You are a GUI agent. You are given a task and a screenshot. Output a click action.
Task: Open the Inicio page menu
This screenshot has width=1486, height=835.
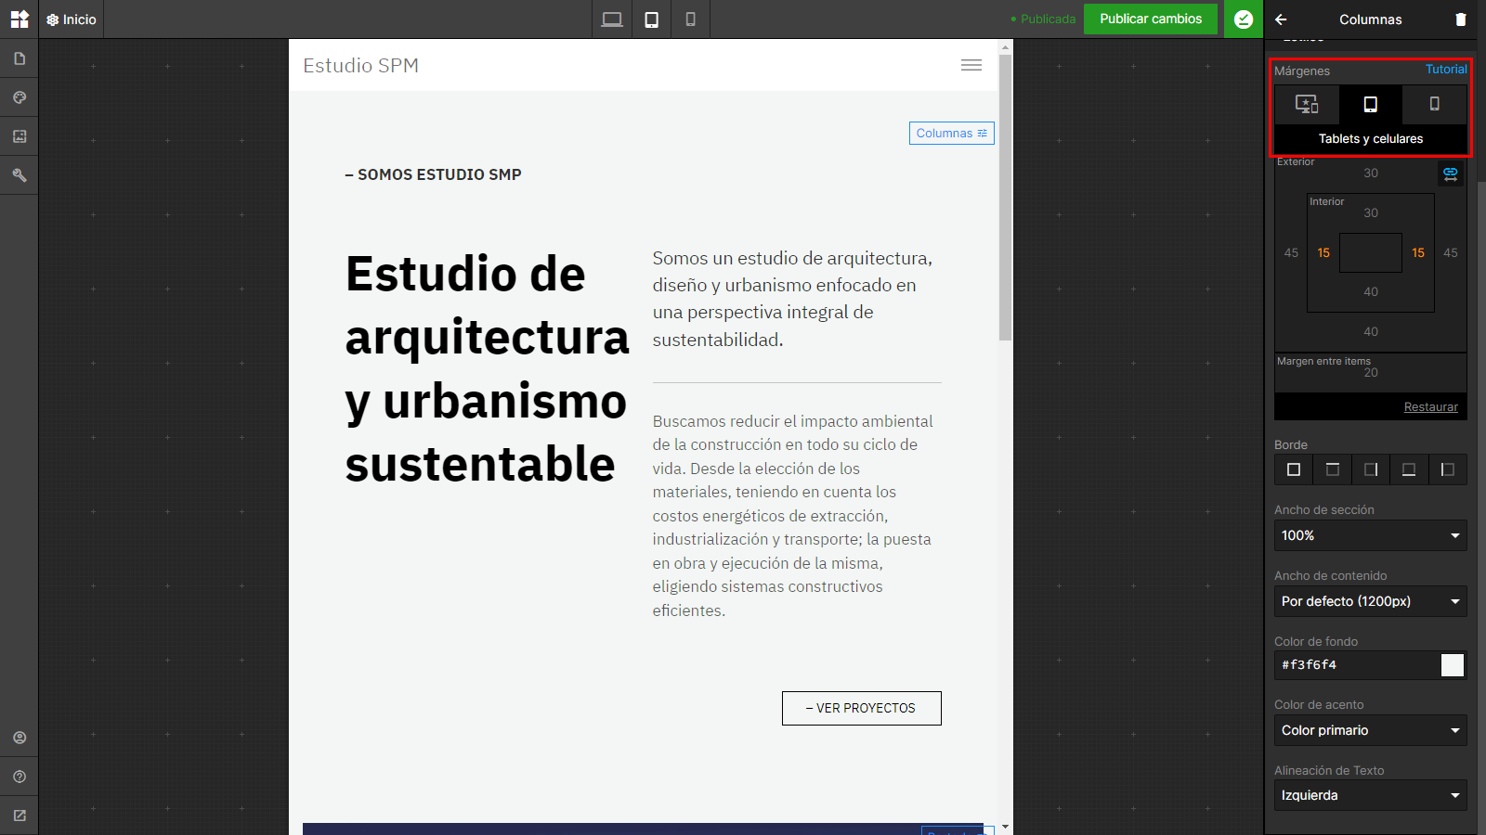click(x=72, y=19)
